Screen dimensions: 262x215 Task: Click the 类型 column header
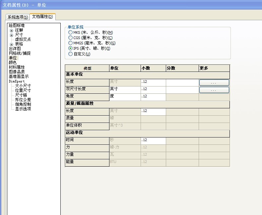[x=87, y=68]
